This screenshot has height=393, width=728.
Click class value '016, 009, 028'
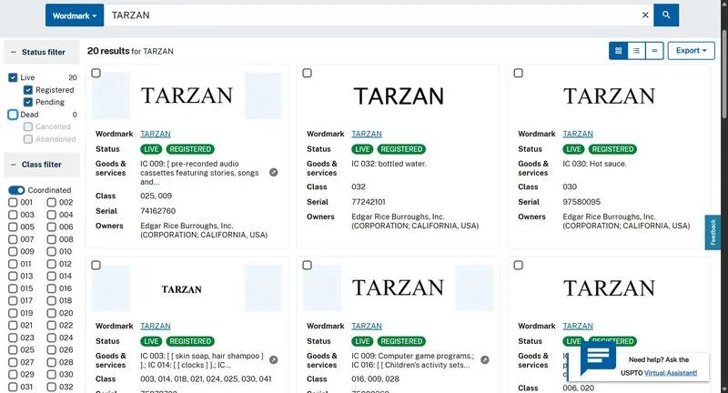pyautogui.click(x=375, y=379)
